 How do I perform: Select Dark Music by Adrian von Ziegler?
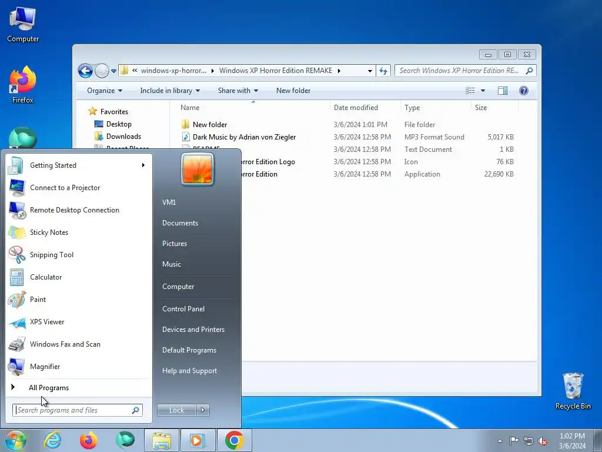coord(244,137)
